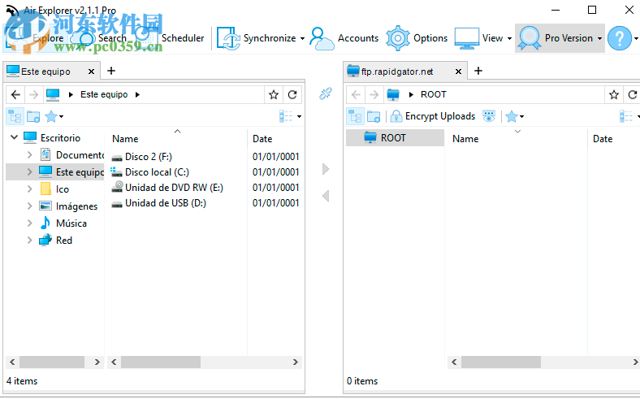640x399 pixels.
Task: Click FTP root icon in right address bar
Action: (x=393, y=95)
